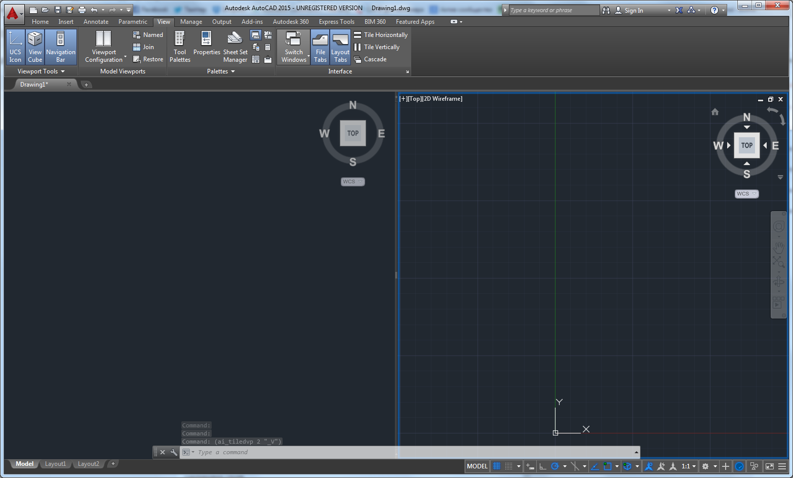
Task: Toggle the View Cube button
Action: pos(35,47)
